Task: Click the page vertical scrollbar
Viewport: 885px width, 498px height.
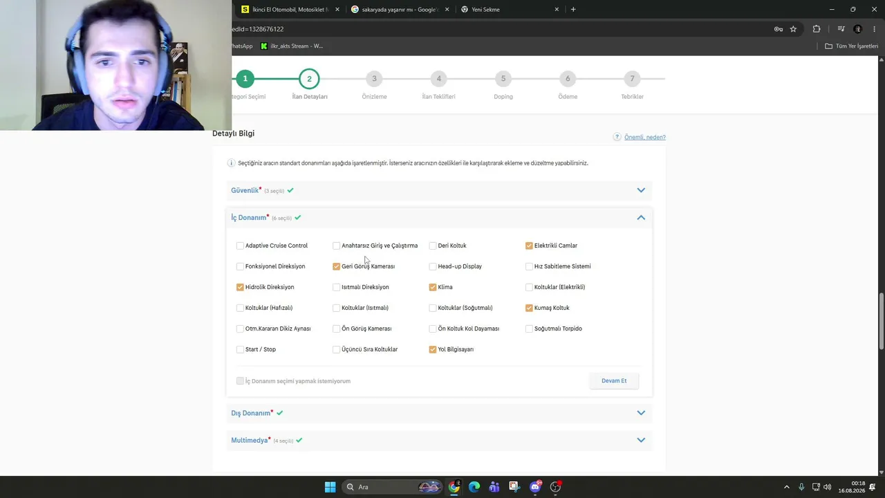Action: 881,322
